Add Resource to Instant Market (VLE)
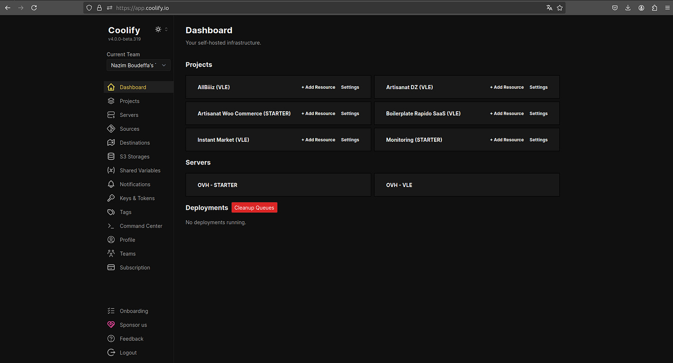673x363 pixels. [318, 140]
